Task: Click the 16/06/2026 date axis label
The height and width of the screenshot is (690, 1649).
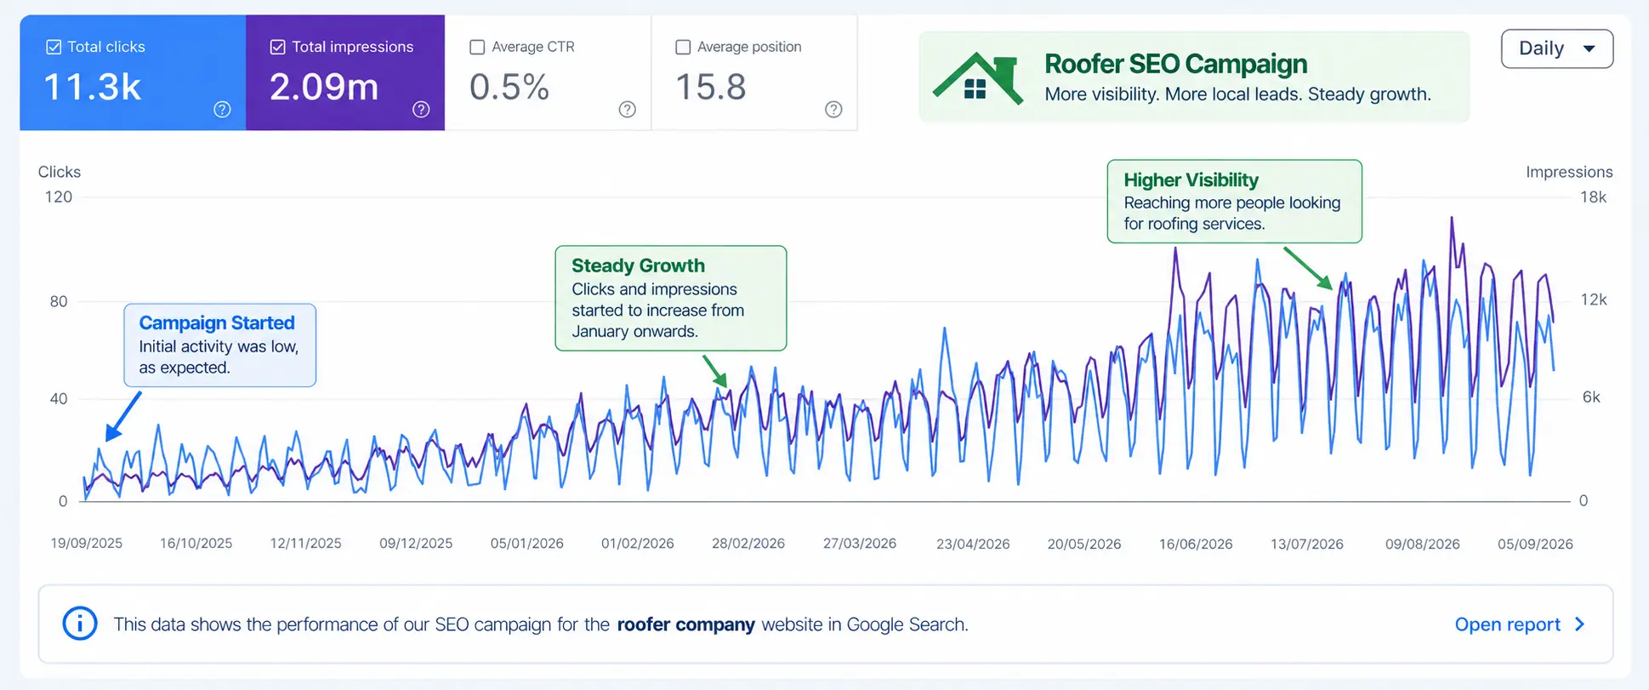Action: pos(1196,544)
